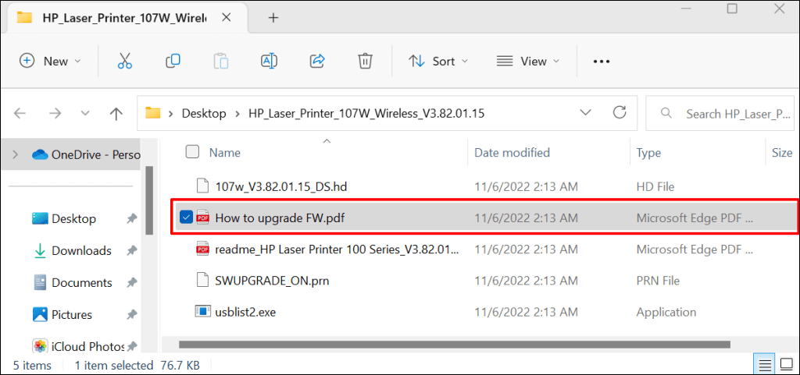Click the Share icon
Image resolution: width=800 pixels, height=375 pixels.
click(317, 61)
